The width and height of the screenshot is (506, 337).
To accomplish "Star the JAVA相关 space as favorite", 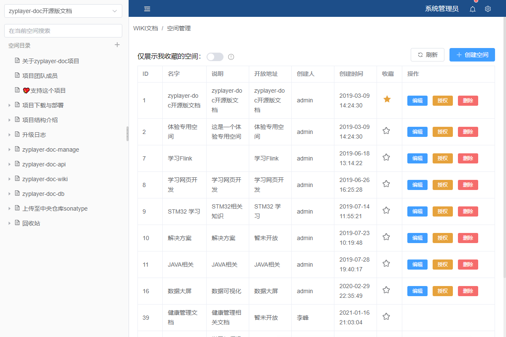I will click(386, 264).
